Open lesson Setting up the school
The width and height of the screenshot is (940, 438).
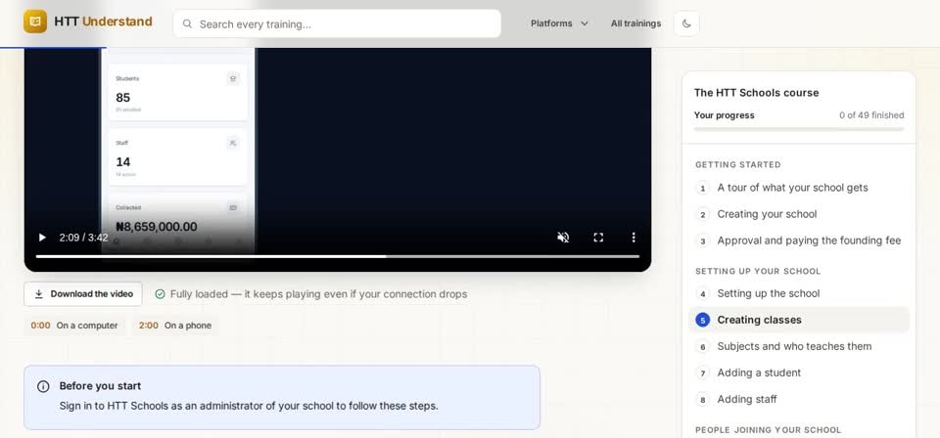coord(799,293)
